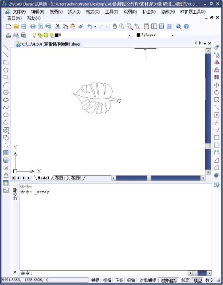Open the 编辑(E) menu
The image size is (223, 285).
37,12
